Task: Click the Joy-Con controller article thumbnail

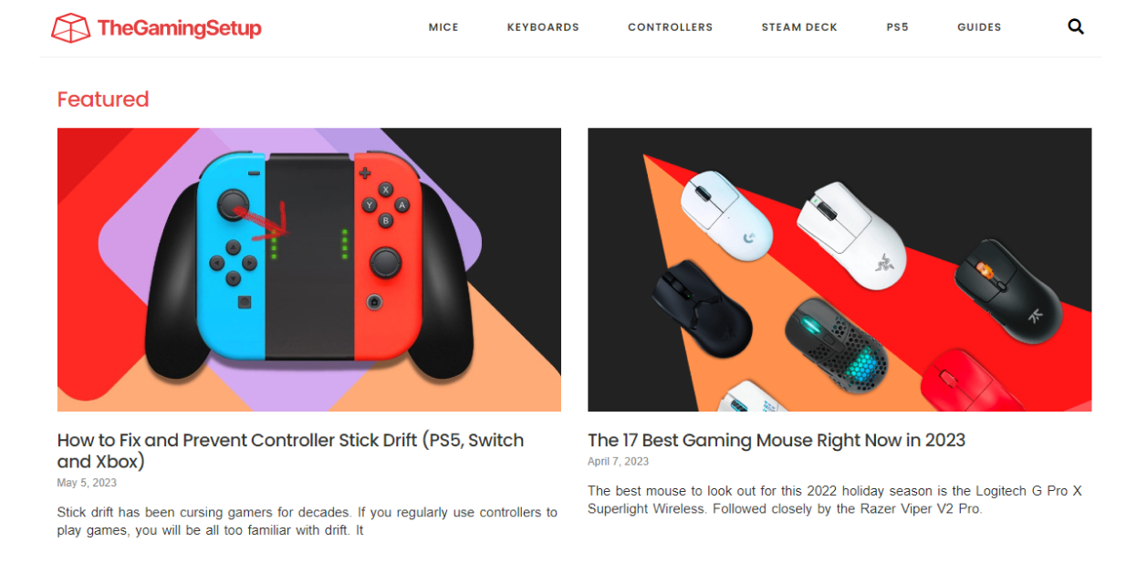Action: [309, 269]
